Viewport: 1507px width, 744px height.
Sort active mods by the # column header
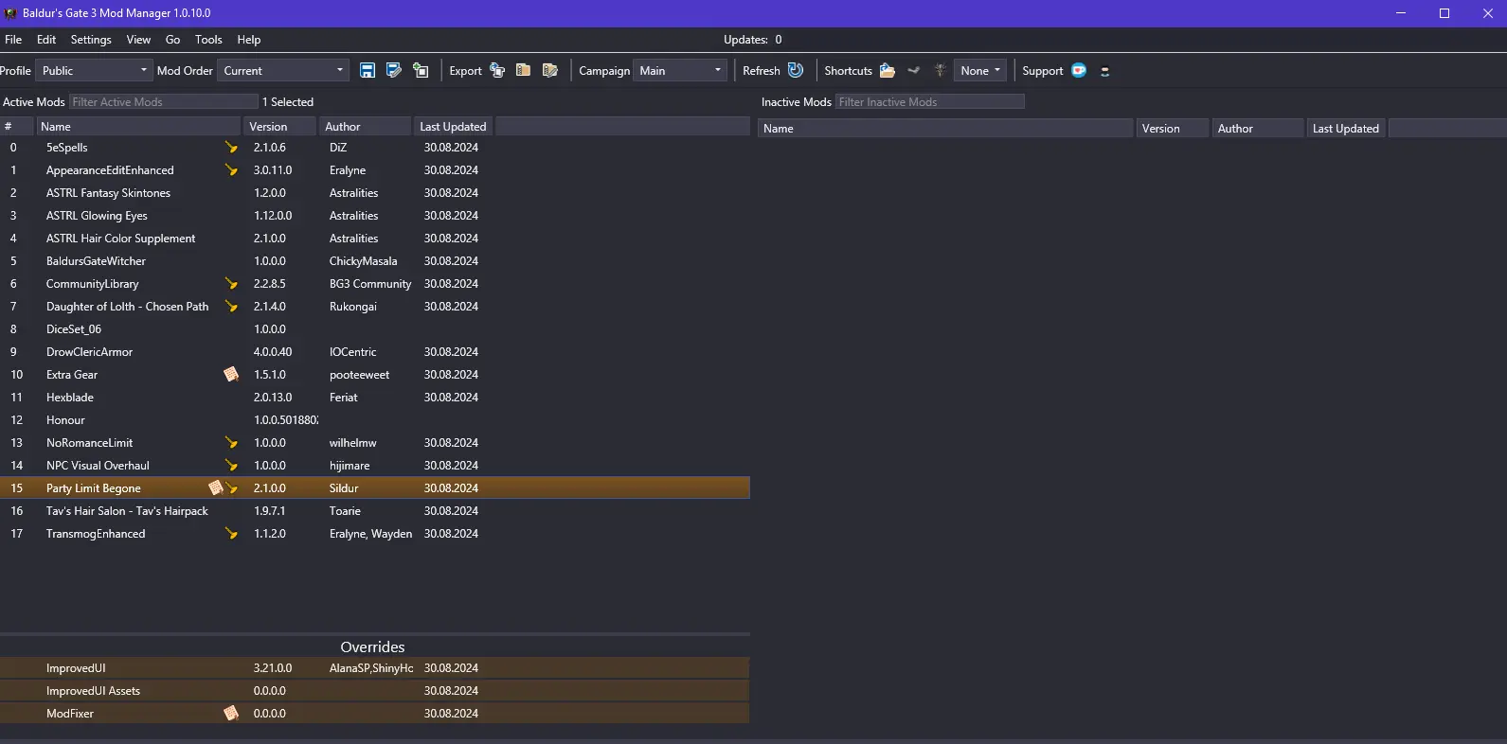tap(17, 127)
